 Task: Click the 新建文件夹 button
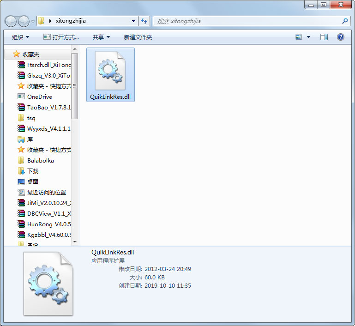click(138, 37)
